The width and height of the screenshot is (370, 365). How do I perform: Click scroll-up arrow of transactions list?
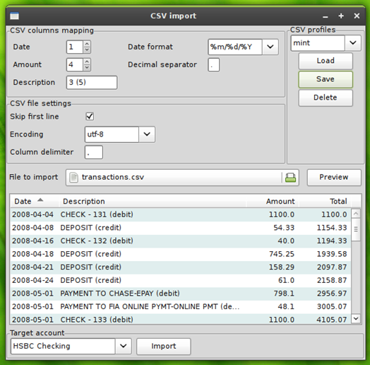tap(356, 214)
